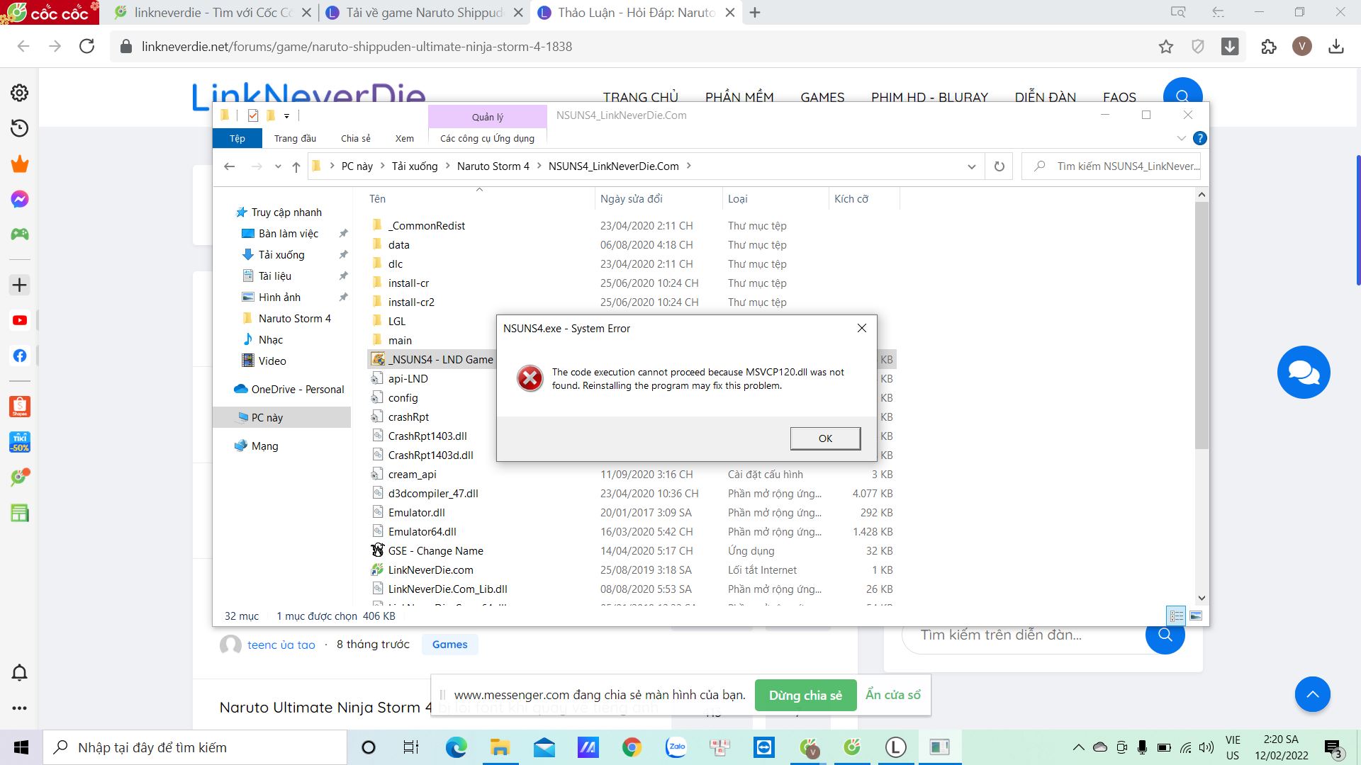
Task: Reload the page with the refresh icon
Action: tap(87, 46)
